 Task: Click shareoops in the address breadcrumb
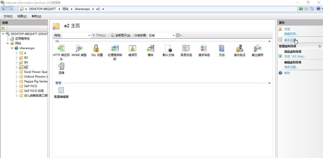[82, 9]
